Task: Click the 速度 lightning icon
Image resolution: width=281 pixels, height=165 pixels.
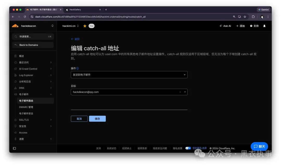Action: click(x=15, y=139)
